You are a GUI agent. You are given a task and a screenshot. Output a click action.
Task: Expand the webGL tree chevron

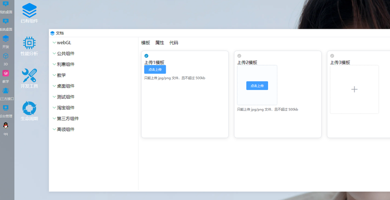54,43
